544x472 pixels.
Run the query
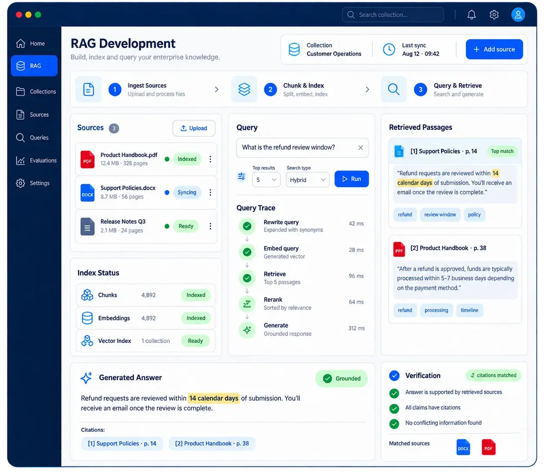[352, 179]
